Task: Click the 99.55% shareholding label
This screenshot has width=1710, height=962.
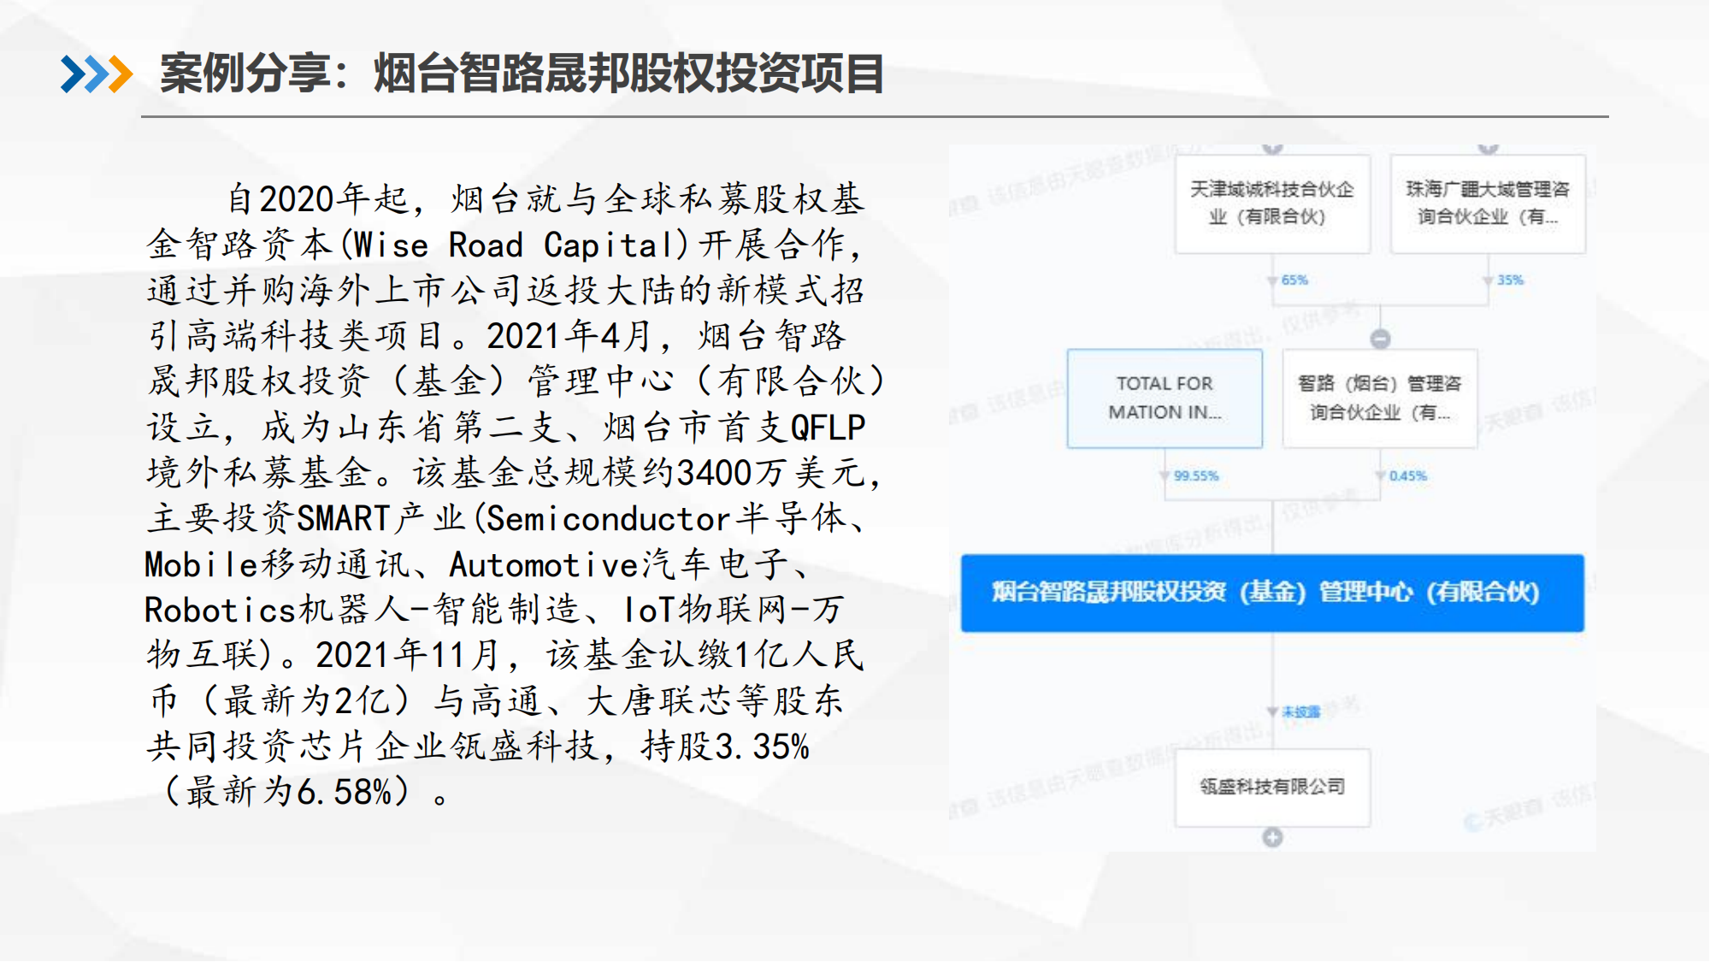Action: (x=1196, y=476)
